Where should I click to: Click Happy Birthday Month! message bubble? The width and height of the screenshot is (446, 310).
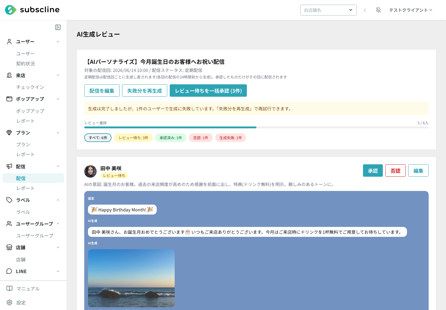click(x=122, y=210)
